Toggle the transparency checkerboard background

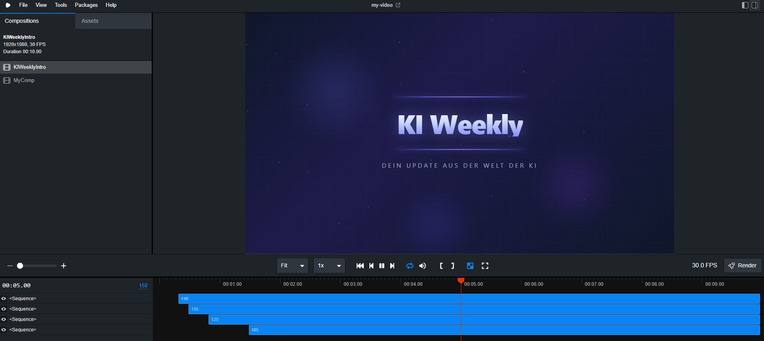pyautogui.click(x=470, y=266)
